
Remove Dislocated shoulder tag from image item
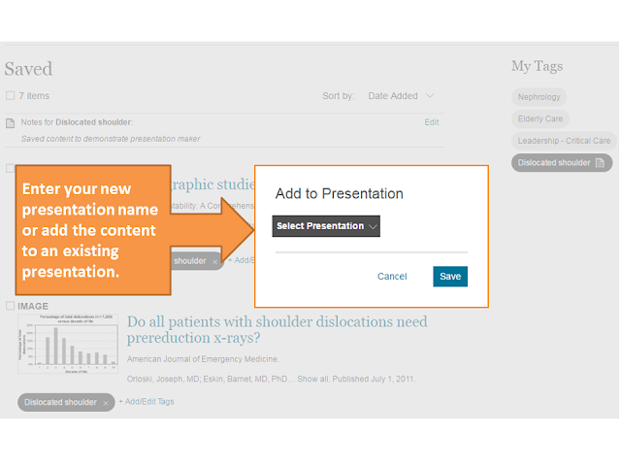(x=106, y=404)
